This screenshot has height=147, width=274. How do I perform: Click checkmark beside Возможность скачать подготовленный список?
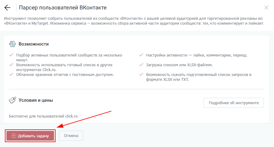coord(141,74)
